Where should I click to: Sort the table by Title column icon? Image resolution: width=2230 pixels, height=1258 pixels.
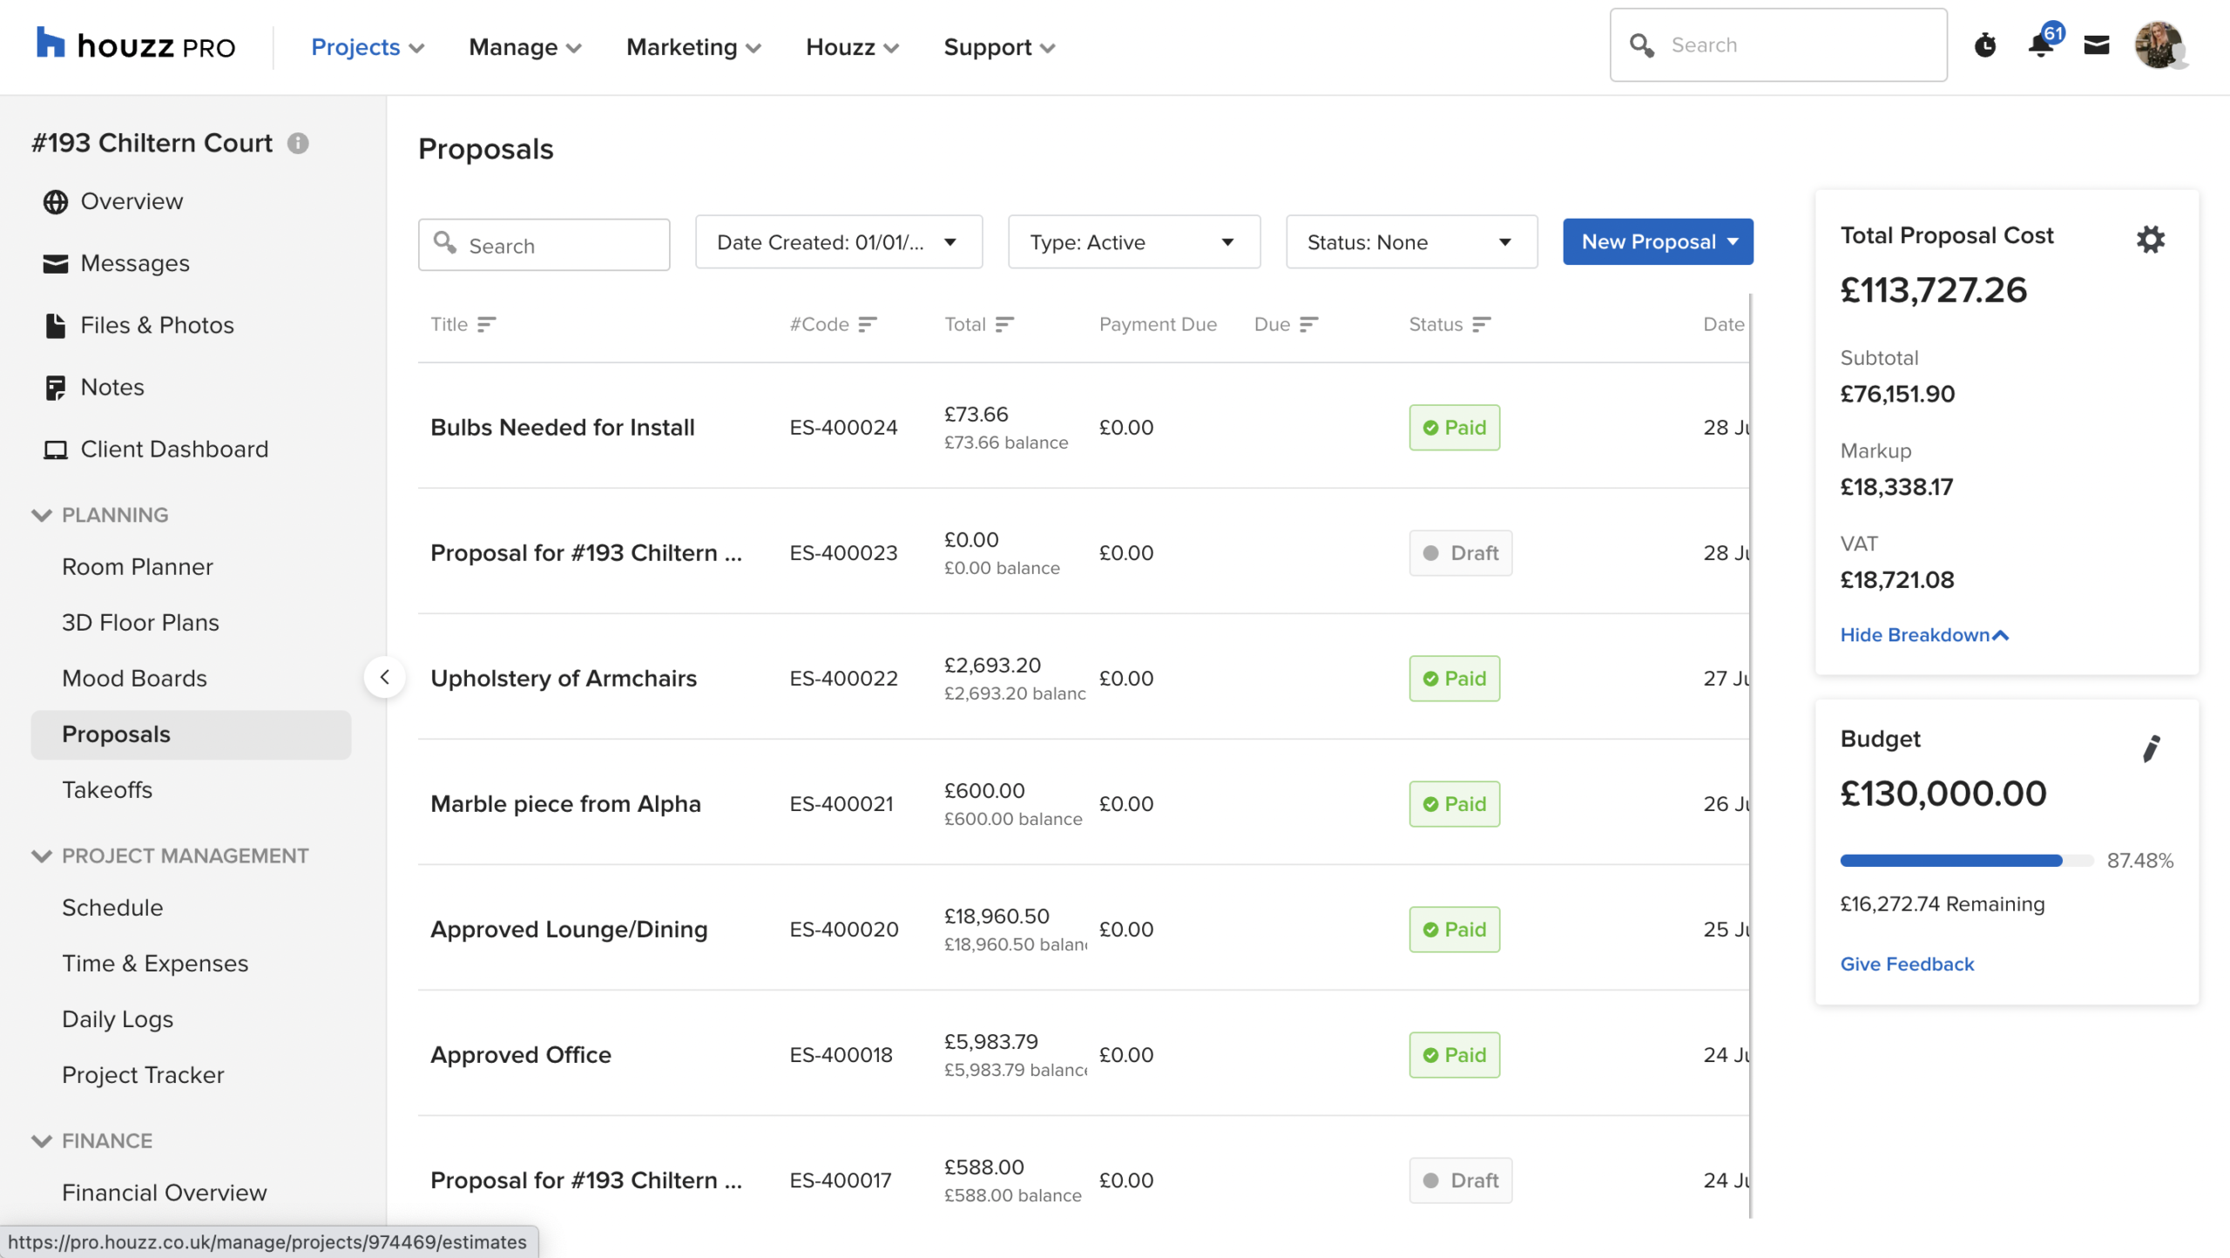pyautogui.click(x=486, y=325)
